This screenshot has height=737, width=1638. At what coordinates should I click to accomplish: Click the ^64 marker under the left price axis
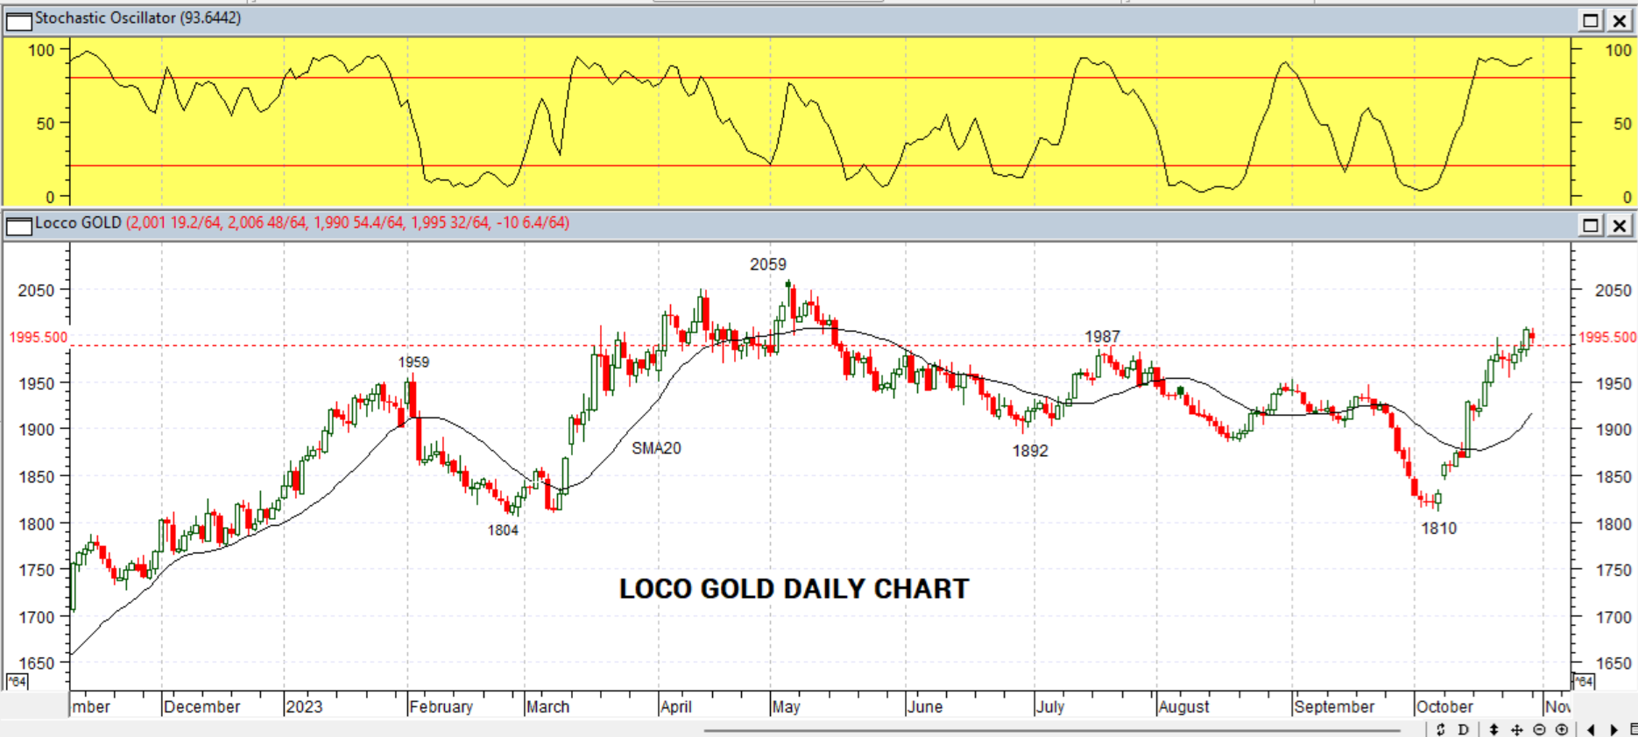click(17, 681)
